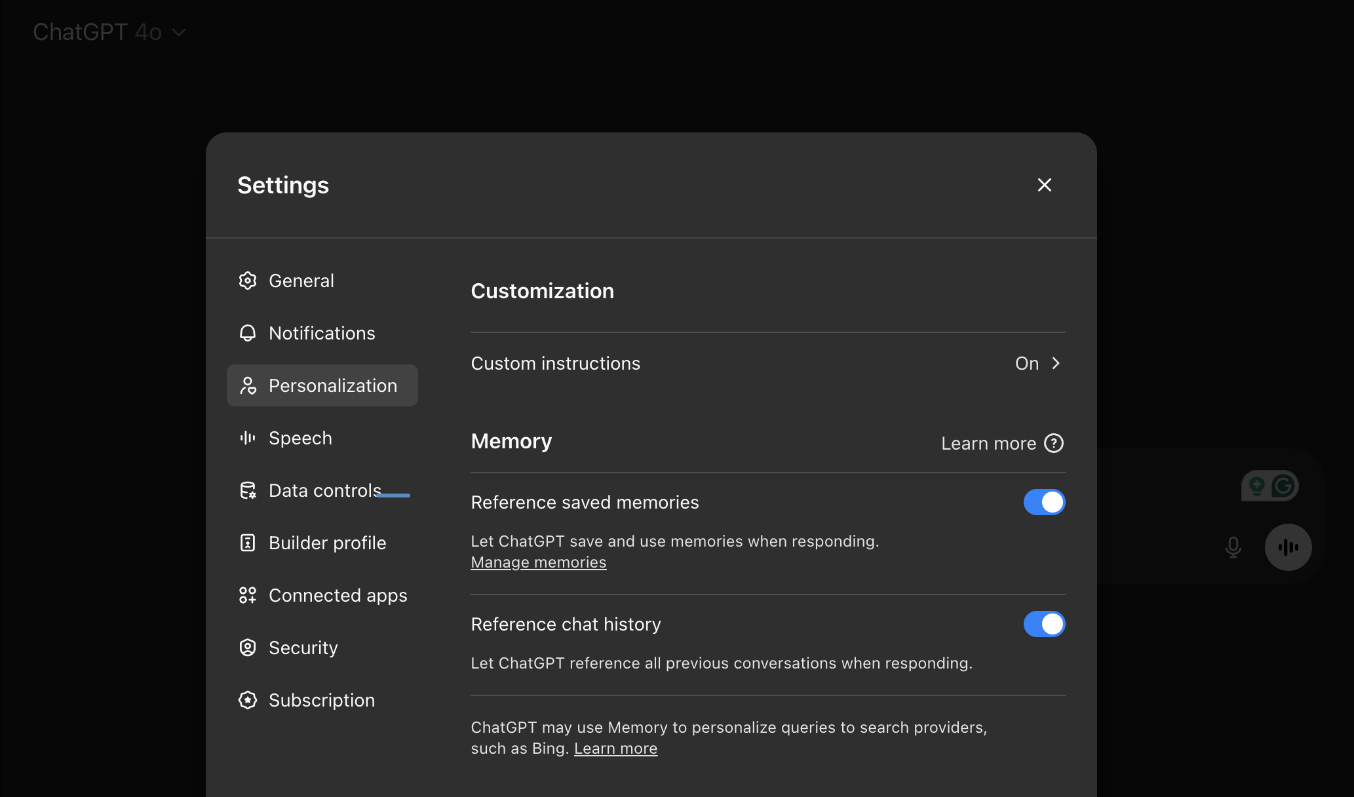Toggle Reference saved memories switch
Screen dimensions: 1354x797
tap(1045, 502)
